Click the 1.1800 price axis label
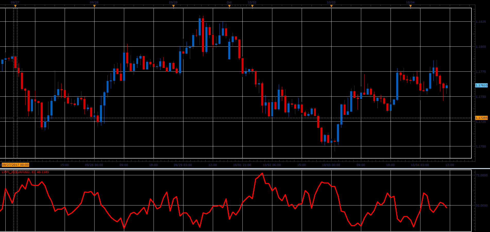Image resolution: width=490 pixels, height=232 pixels. [481, 47]
